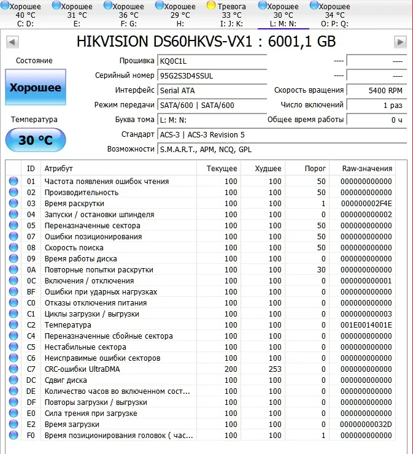Click status icon of 'Нестабильные сектора' row

coord(14,347)
